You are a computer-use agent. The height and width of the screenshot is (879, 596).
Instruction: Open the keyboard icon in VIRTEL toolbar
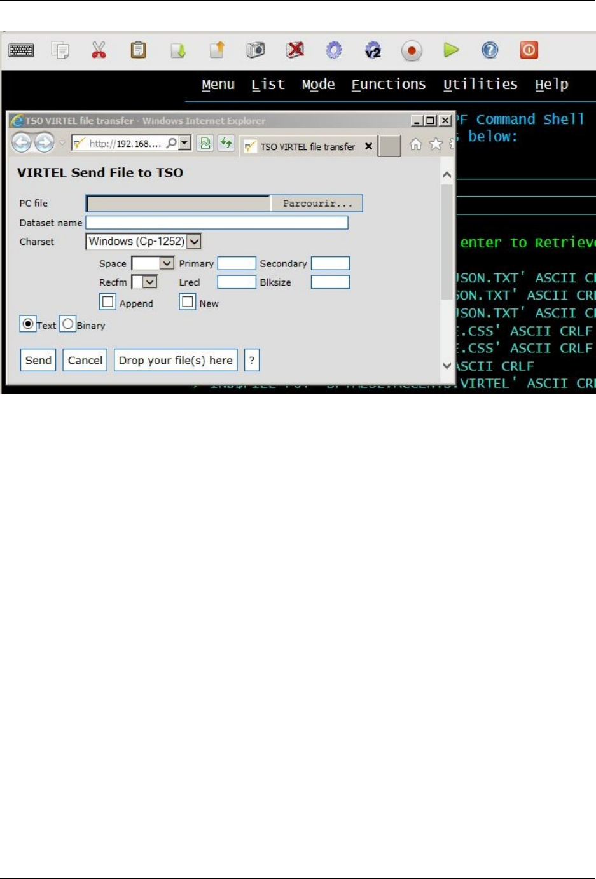coord(21,50)
